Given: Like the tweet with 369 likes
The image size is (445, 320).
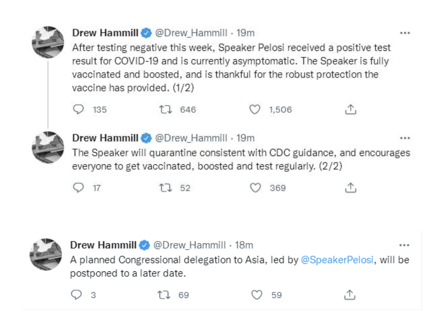Looking at the screenshot, I should pyautogui.click(x=255, y=188).
